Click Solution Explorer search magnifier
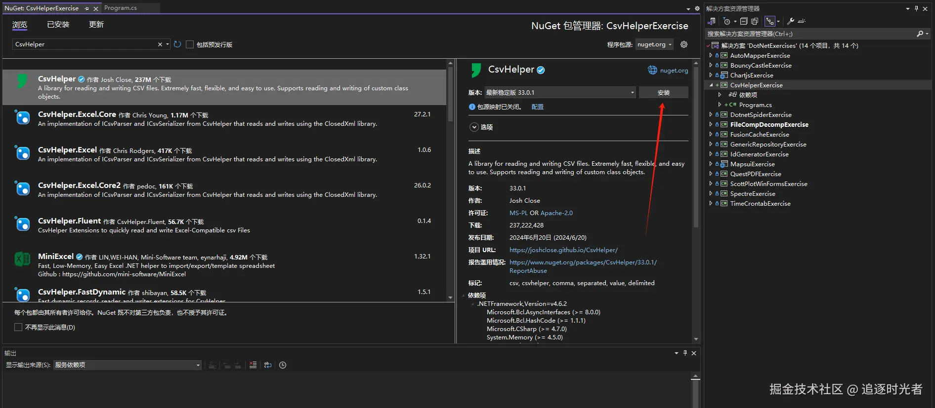Image resolution: width=935 pixels, height=408 pixels. tap(920, 34)
